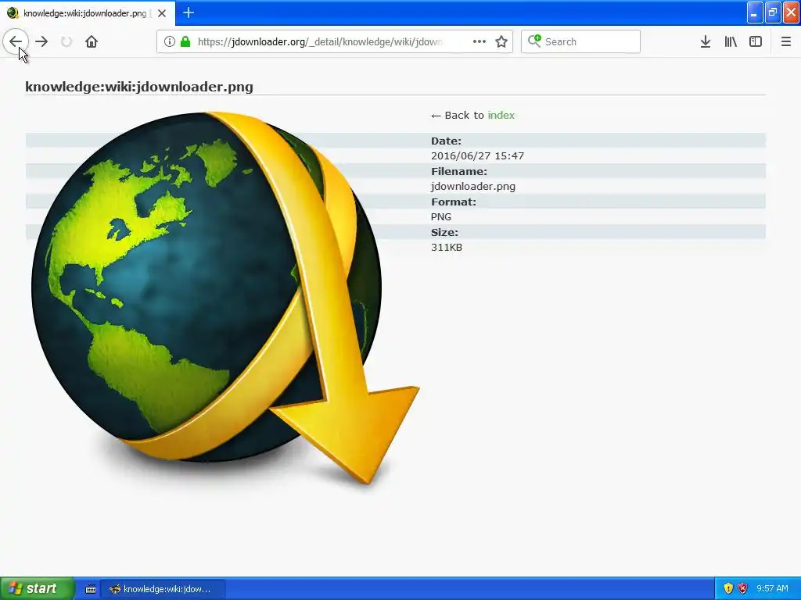This screenshot has width=801, height=600.
Task: Click the taskbar keyboard icon
Action: tap(91, 589)
